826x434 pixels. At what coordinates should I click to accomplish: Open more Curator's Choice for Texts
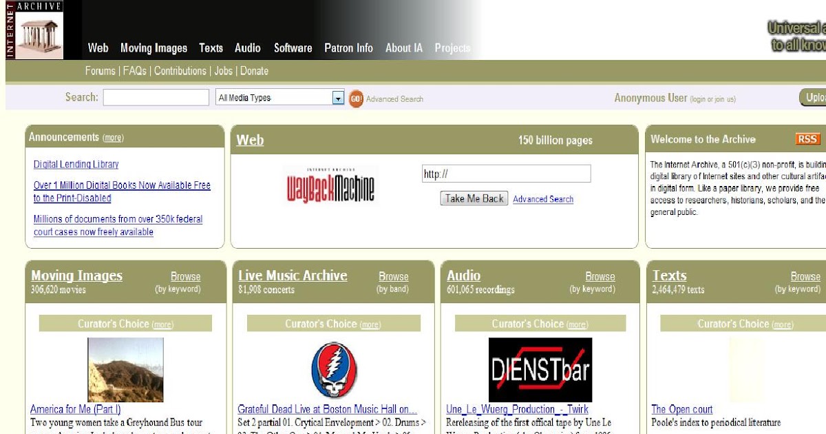coord(783,325)
